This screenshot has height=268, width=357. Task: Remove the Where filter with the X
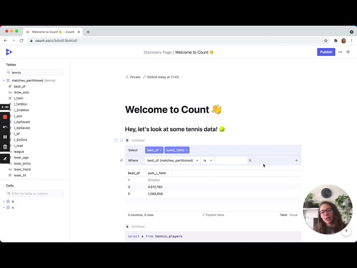pyautogui.click(x=250, y=160)
